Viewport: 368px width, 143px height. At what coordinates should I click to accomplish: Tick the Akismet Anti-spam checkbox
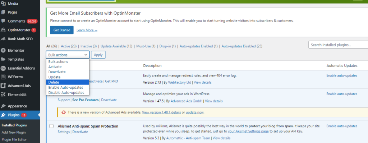point(51,126)
